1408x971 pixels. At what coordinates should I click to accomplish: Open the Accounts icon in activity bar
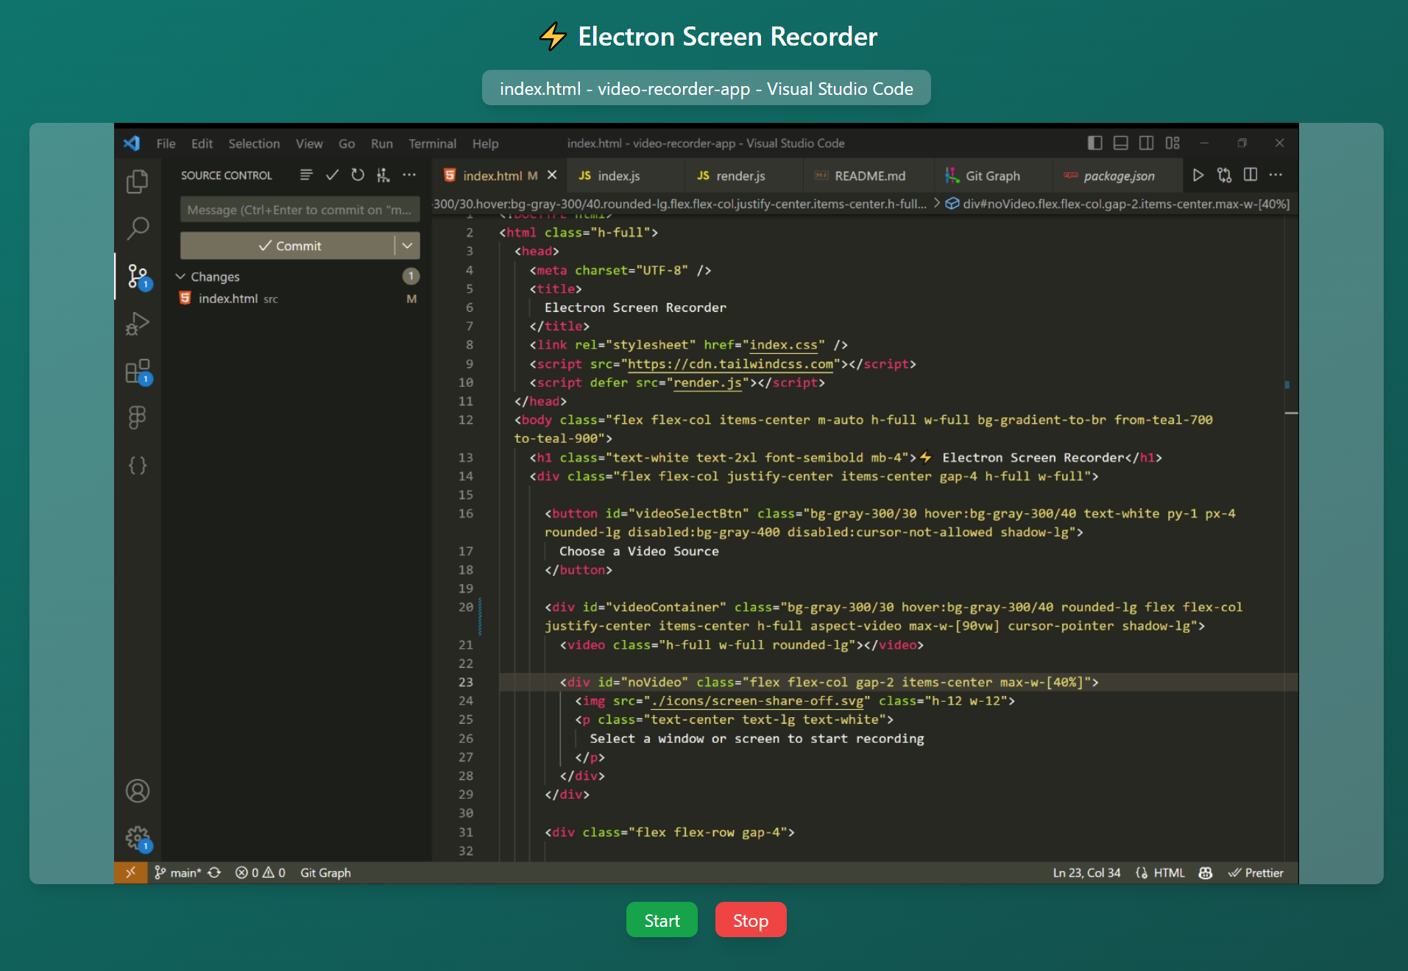pos(138,791)
